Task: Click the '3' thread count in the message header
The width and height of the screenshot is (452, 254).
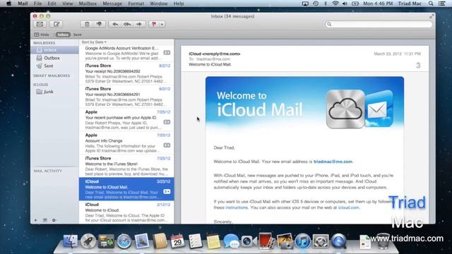Action: [x=418, y=66]
